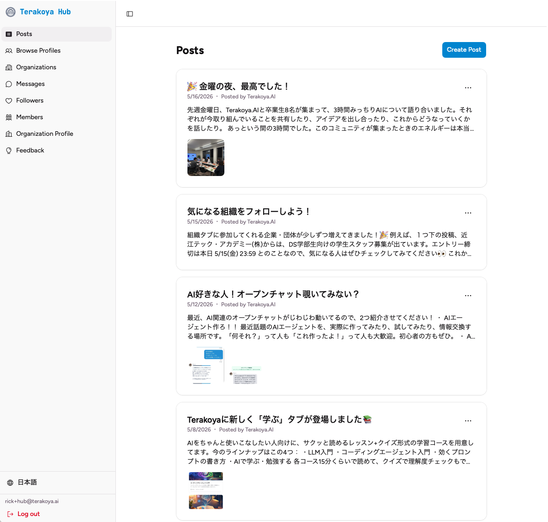Click the Members group icon
This screenshot has width=548, height=522.
coord(9,117)
